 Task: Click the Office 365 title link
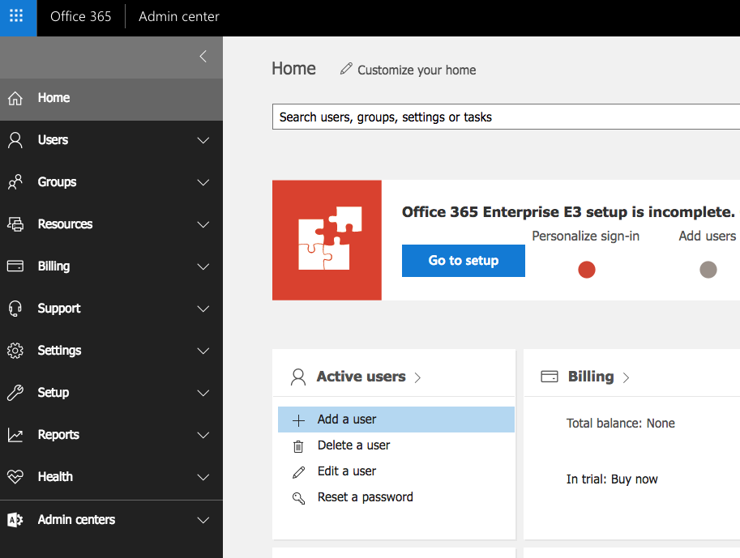[x=81, y=16]
